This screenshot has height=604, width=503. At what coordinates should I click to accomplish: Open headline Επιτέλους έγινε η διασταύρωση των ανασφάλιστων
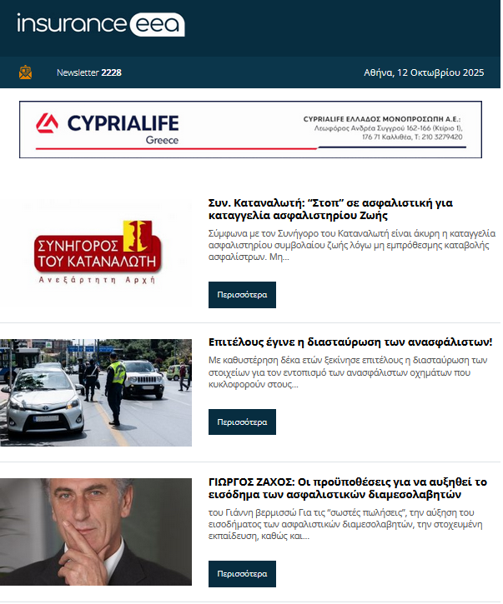350,342
